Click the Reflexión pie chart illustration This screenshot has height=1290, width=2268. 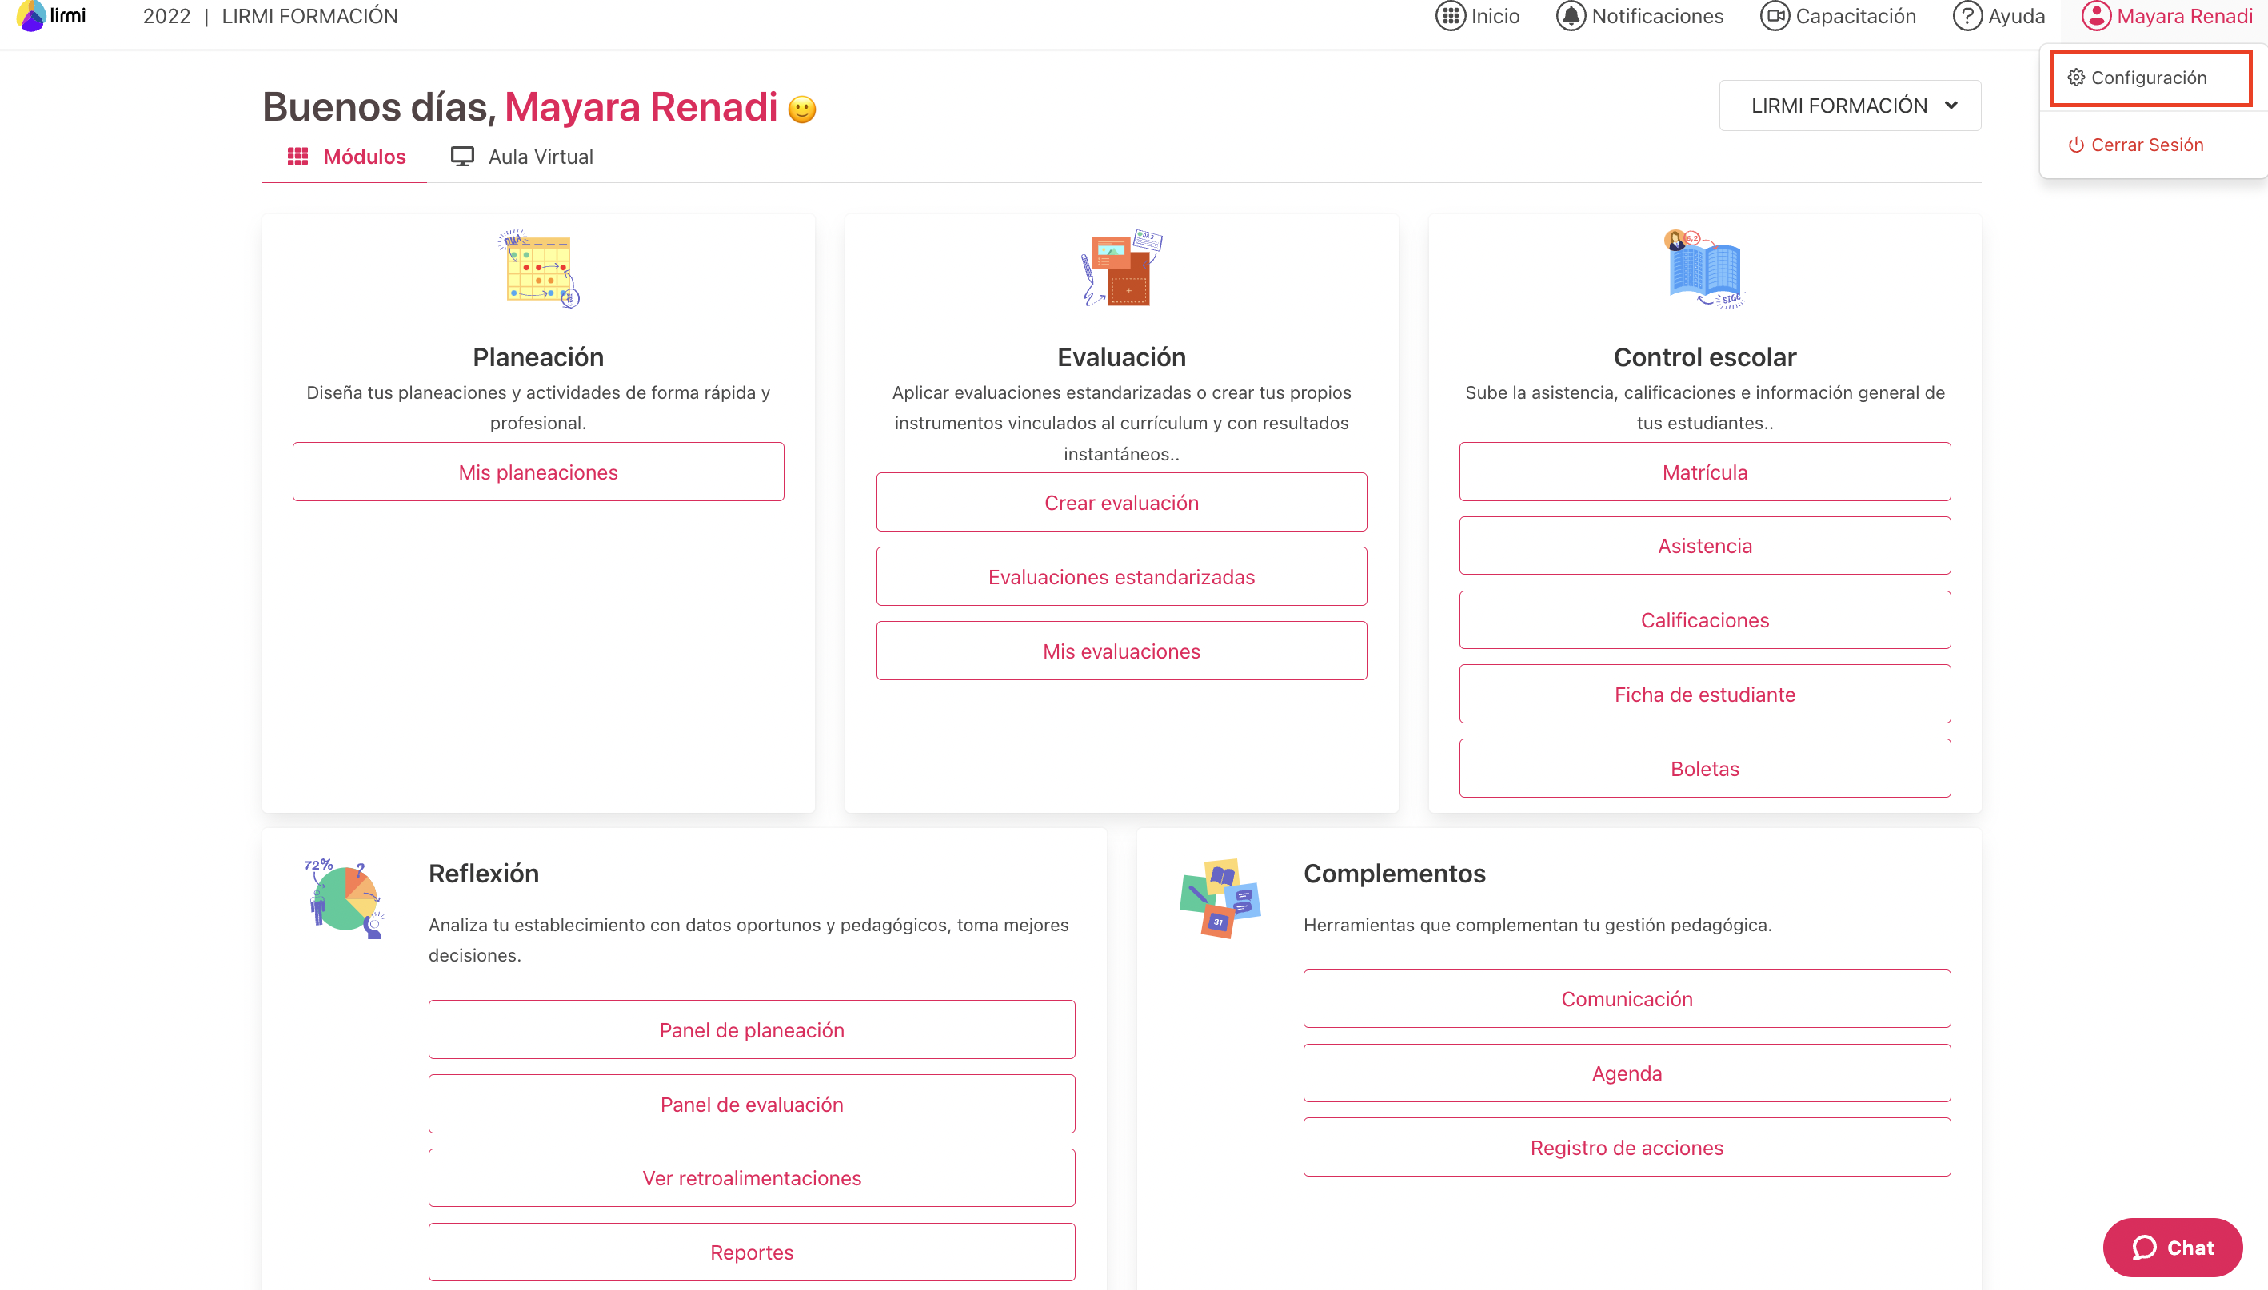click(x=345, y=898)
